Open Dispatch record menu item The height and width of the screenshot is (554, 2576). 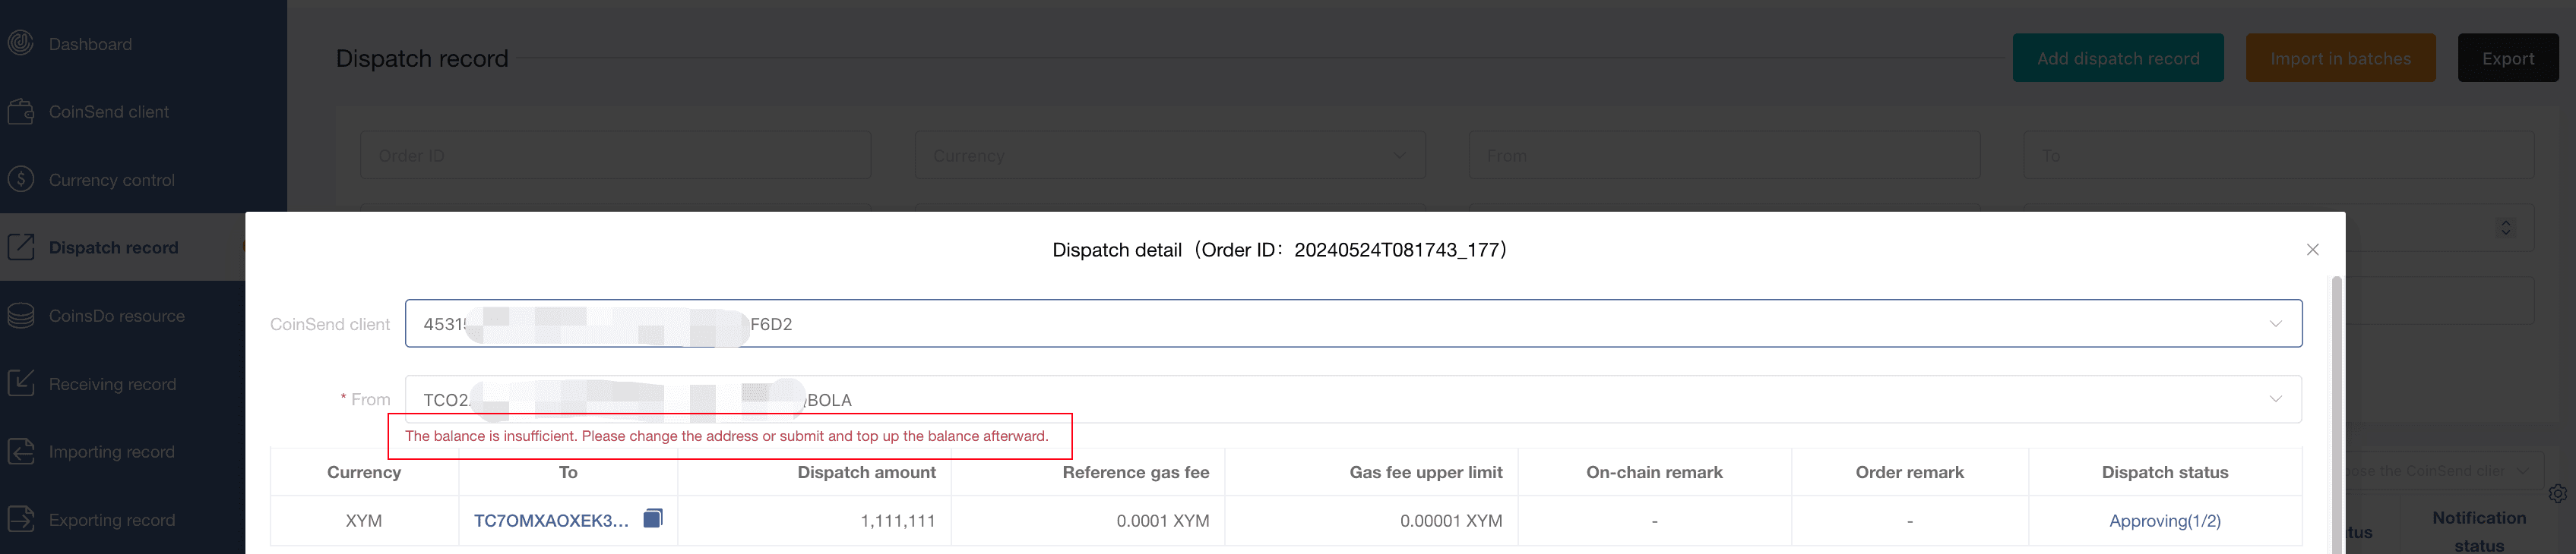click(x=113, y=247)
